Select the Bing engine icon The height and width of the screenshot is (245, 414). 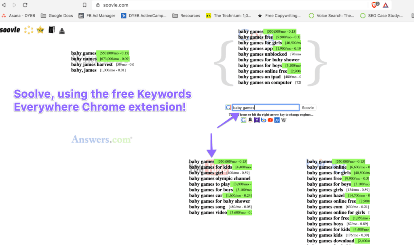tap(264, 120)
